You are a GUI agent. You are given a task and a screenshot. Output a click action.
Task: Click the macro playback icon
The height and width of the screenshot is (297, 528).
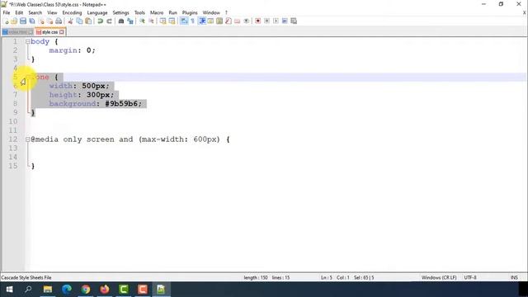click(276, 21)
